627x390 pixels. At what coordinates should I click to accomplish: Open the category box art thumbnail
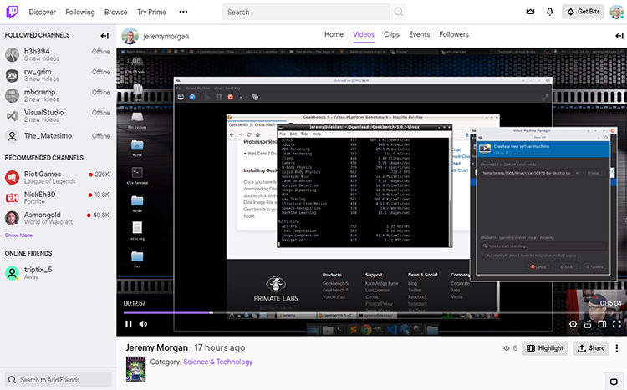point(136,370)
